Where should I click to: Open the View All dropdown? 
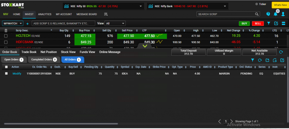click(x=115, y=24)
